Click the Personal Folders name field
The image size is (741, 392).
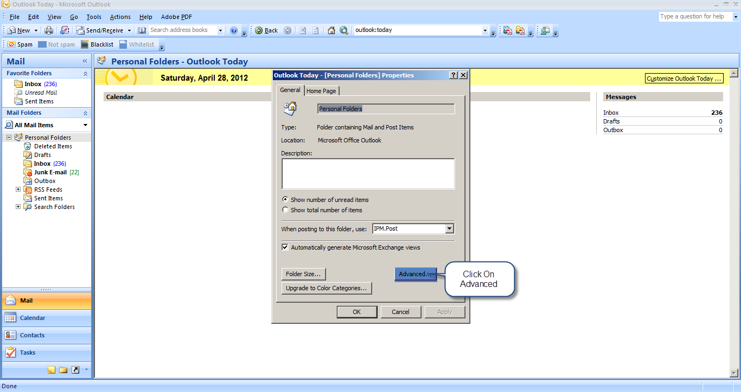[386, 109]
